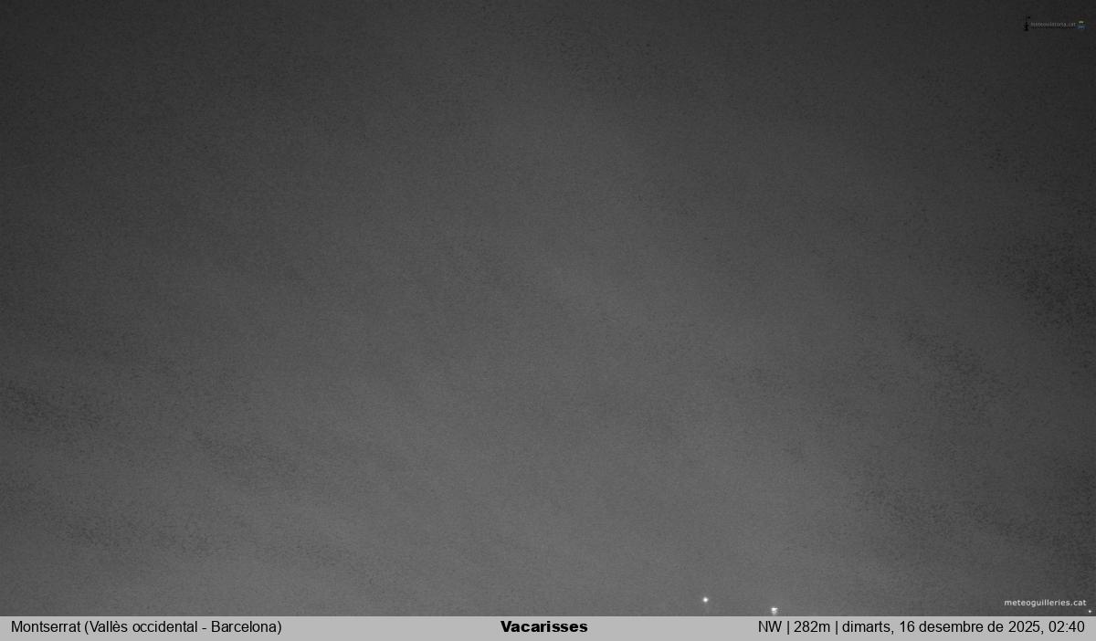This screenshot has width=1096, height=641.
Task: Click the Vacarisses title in the caption bar
Action: pyautogui.click(x=544, y=627)
